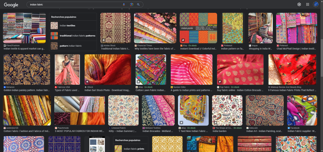323x152 pixels.
Task: Click the Facebook favicon
Action: [x=288, y=128]
